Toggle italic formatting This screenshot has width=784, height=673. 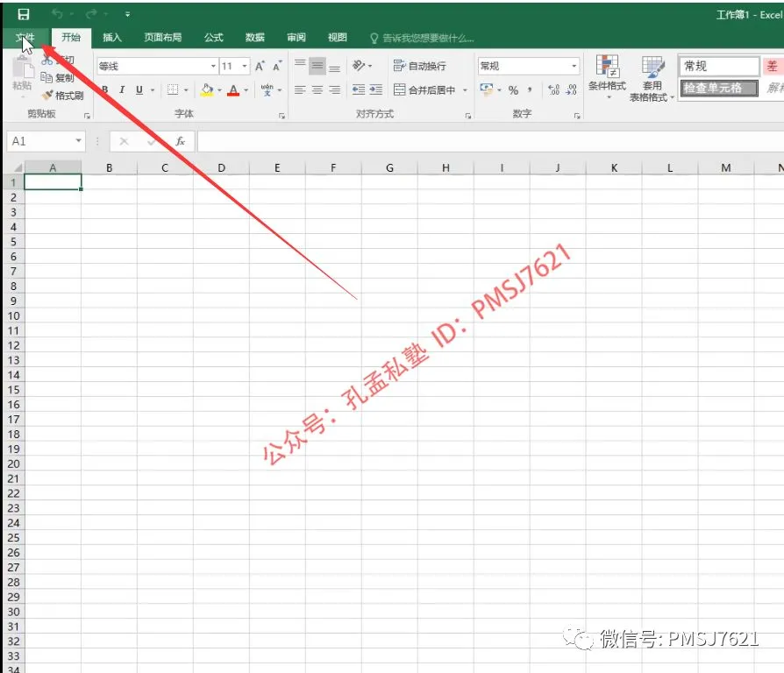tap(122, 90)
